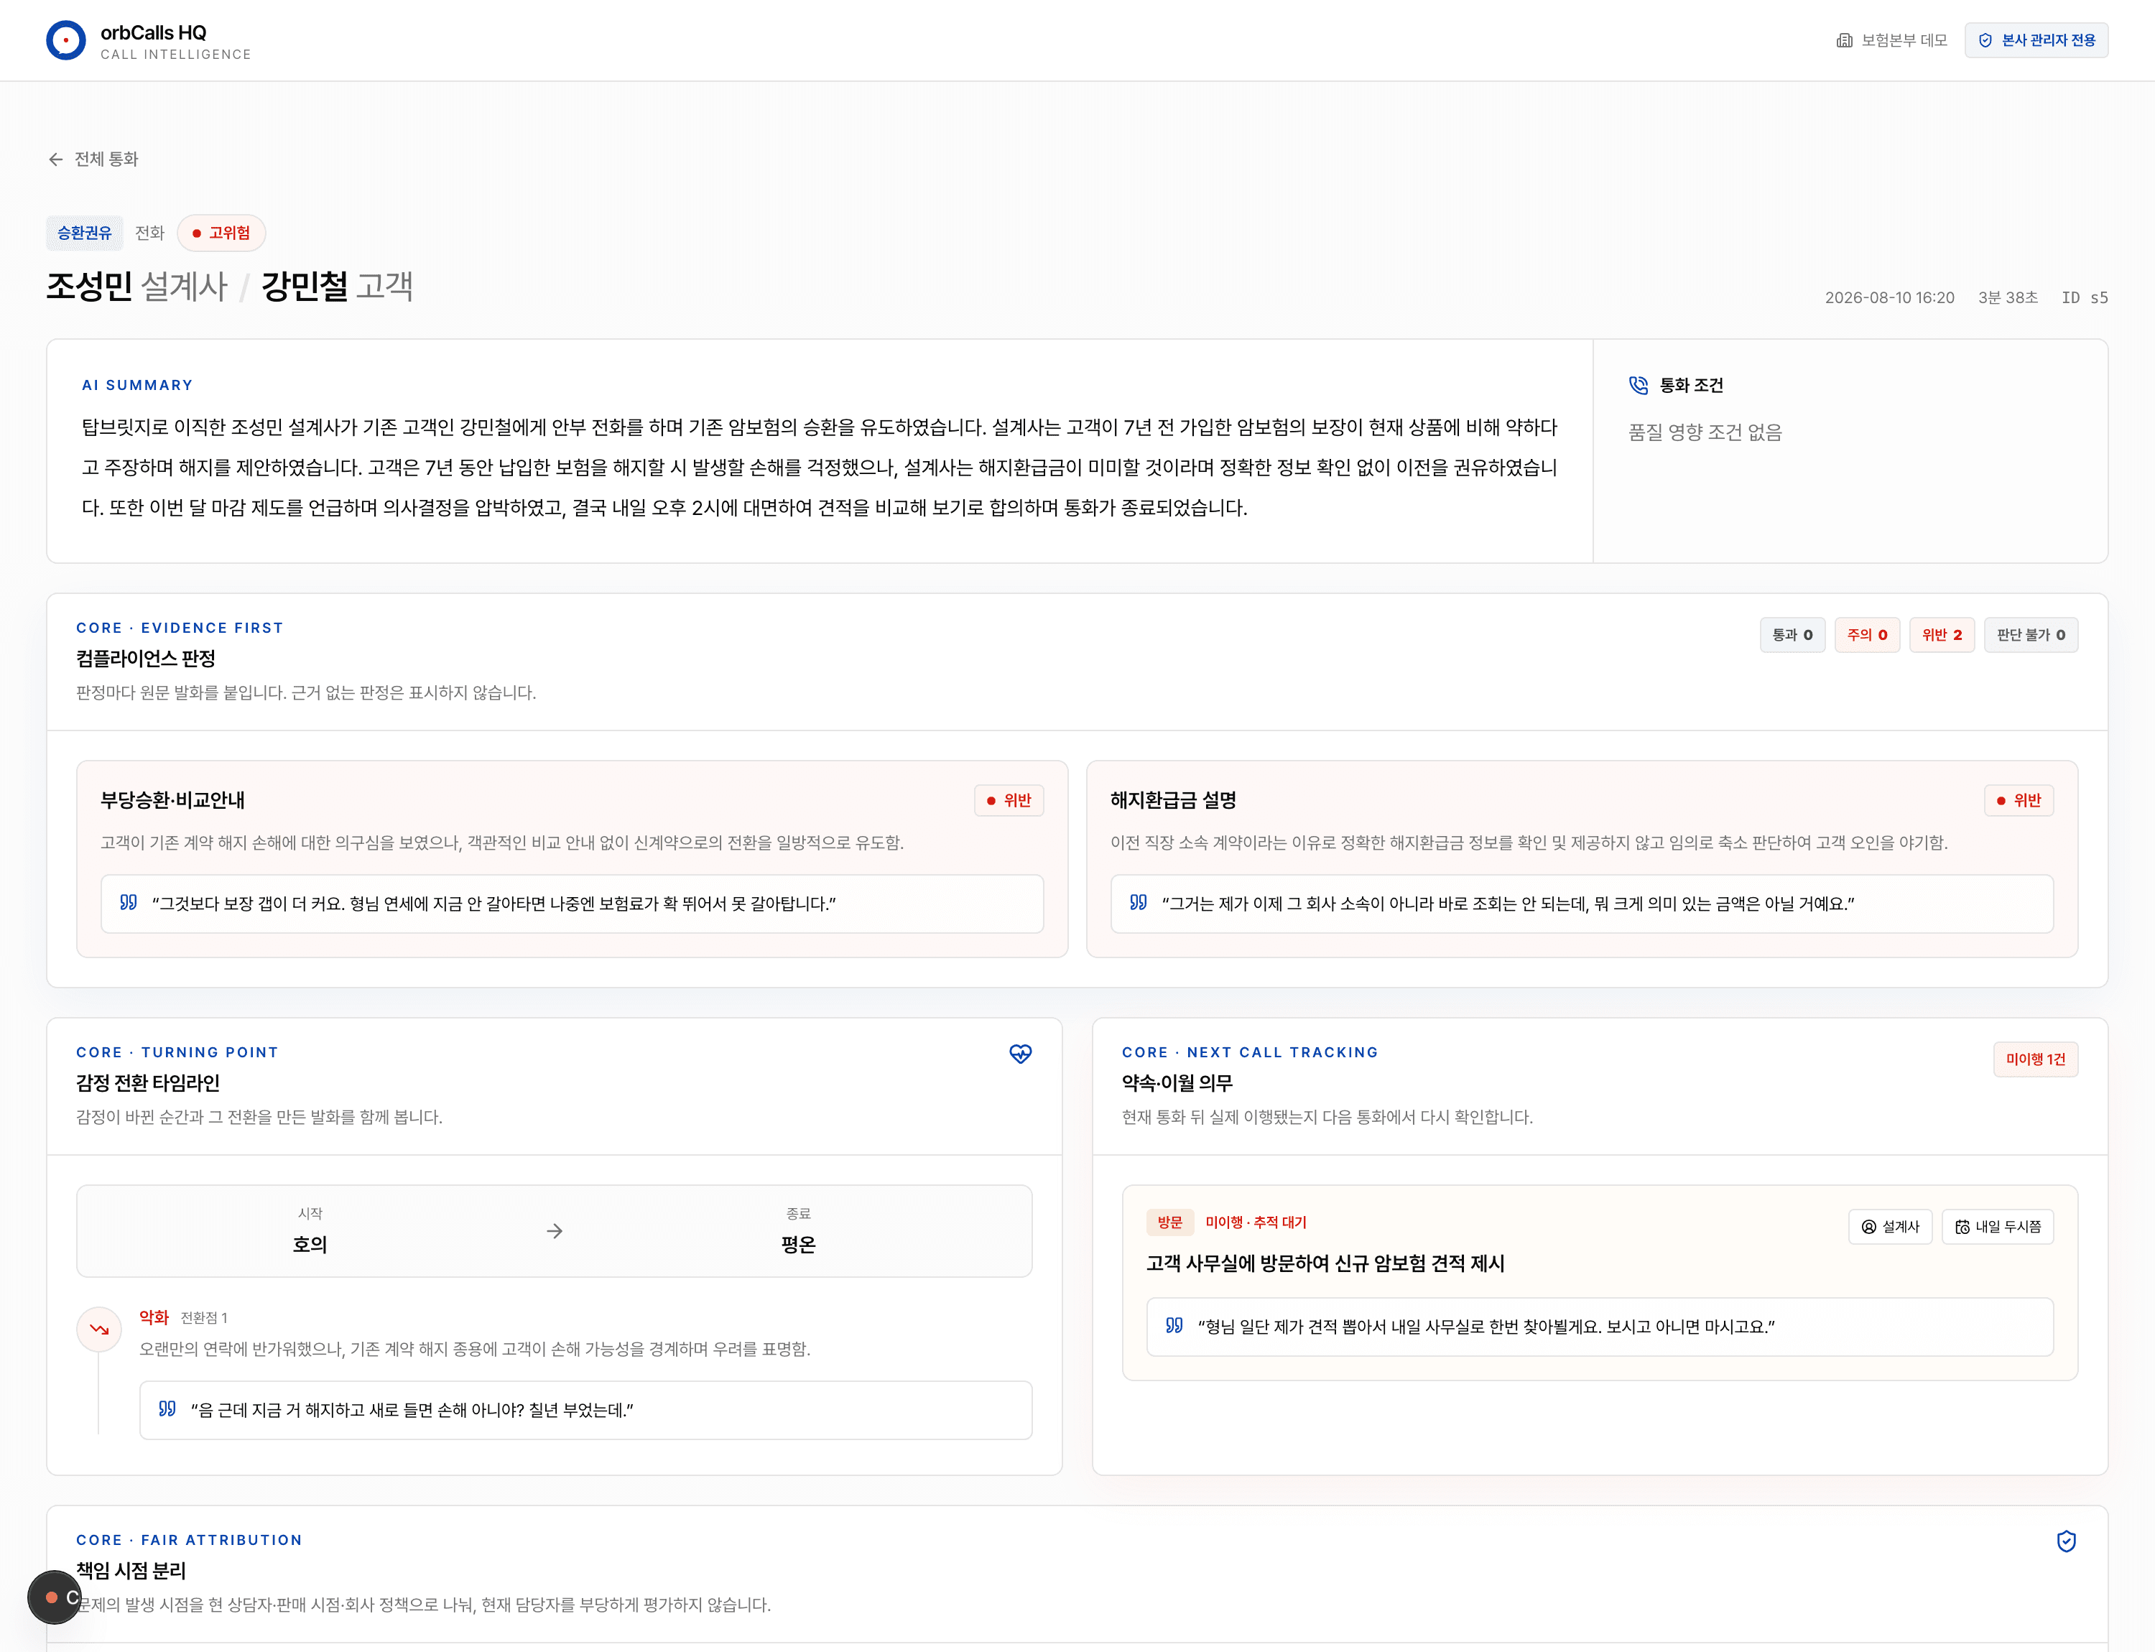Click the 위반 badge on 부당승환·비교안내 card
Viewport: 2155px width, 1652px height.
point(1008,800)
